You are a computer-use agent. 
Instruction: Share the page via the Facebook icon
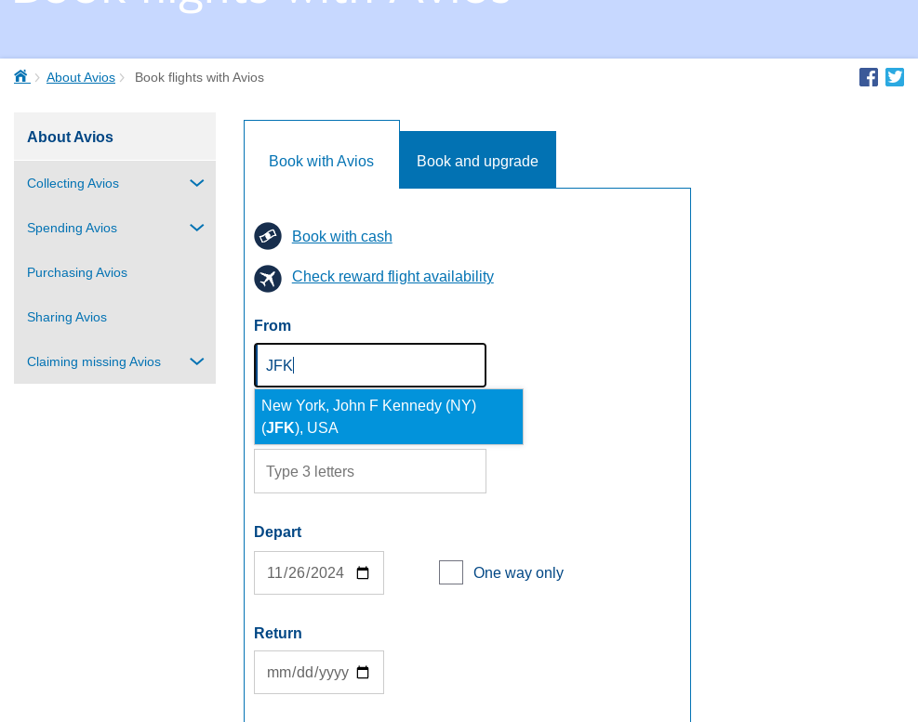868,77
